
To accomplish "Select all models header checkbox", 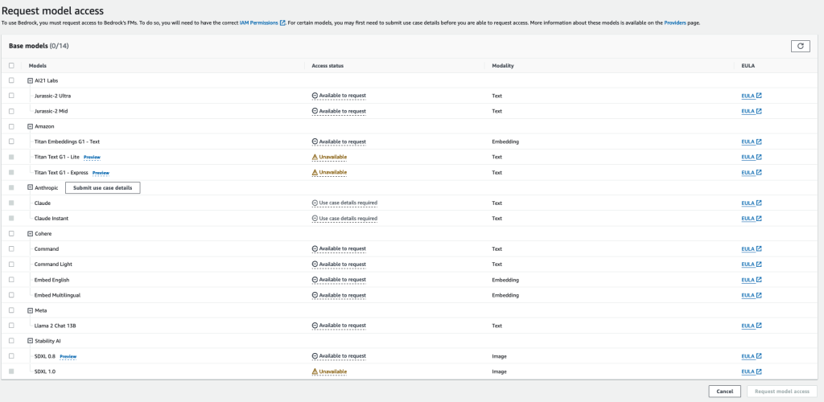I will 11,66.
